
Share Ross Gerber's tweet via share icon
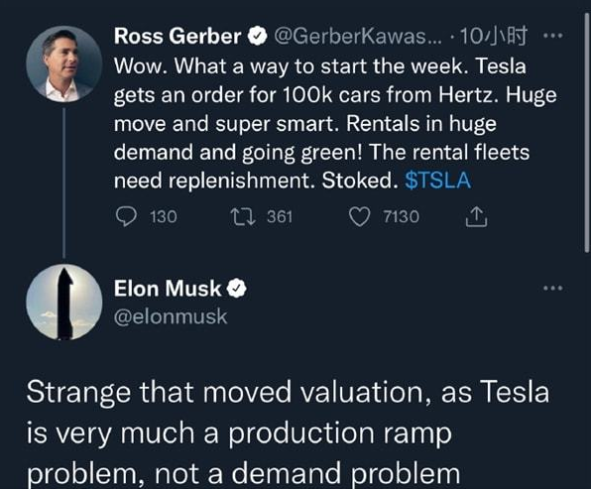point(476,217)
